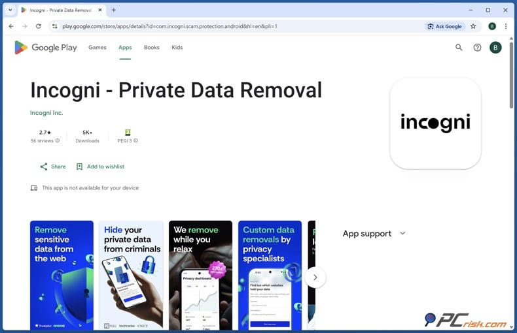Image resolution: width=517 pixels, height=333 pixels.
Task: Reload the current page
Action: [38, 26]
